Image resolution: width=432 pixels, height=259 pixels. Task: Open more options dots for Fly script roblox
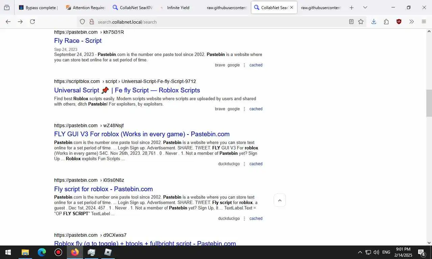tap(244, 219)
